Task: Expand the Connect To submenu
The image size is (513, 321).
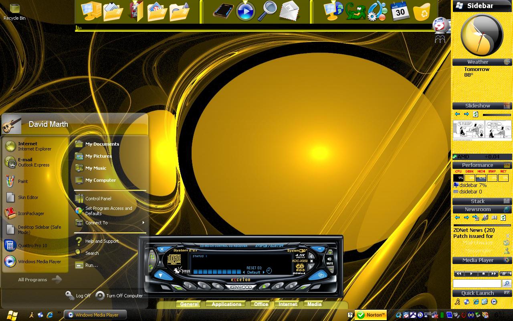Action: (x=110, y=223)
